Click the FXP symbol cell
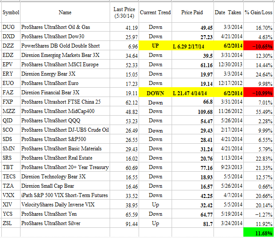The image size is (275, 238). [11, 102]
